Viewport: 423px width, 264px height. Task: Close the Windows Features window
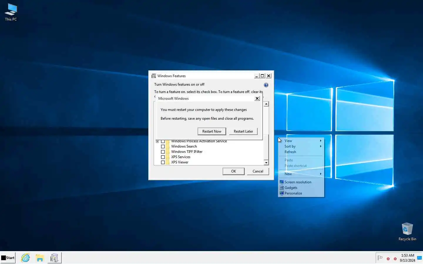[268, 76]
